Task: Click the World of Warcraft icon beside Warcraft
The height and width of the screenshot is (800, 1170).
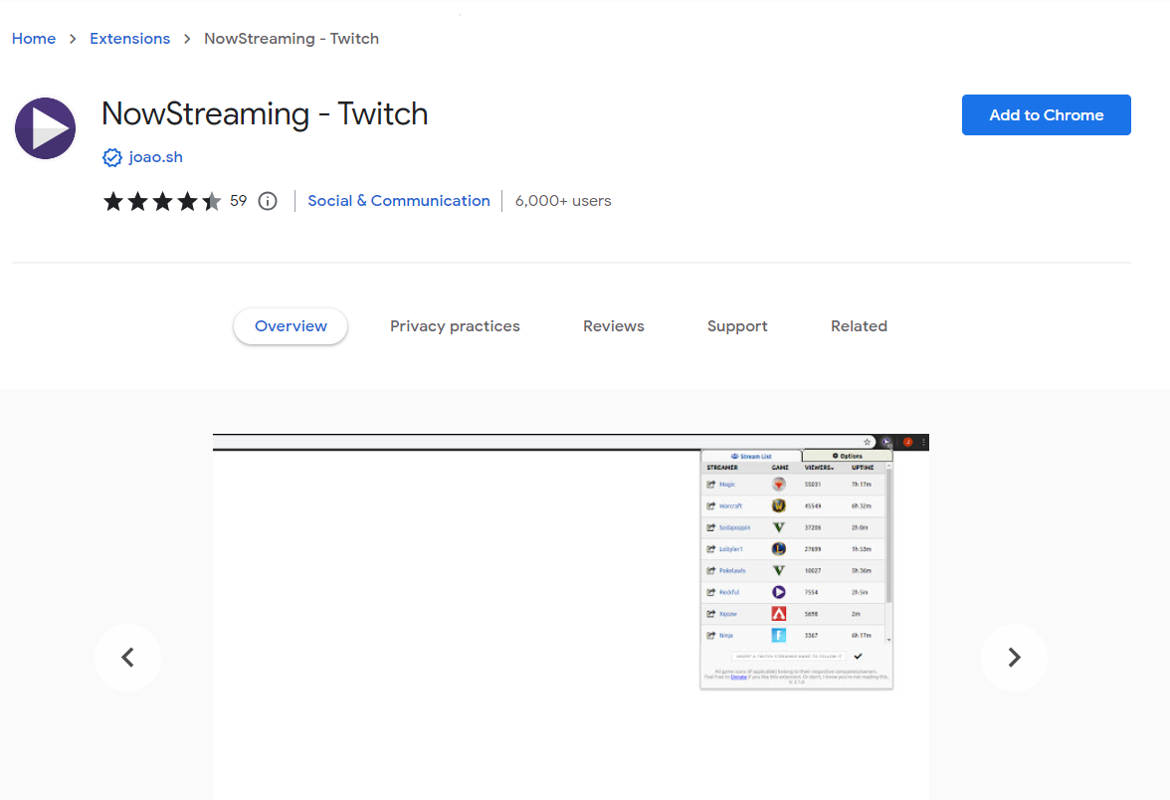Action: [x=778, y=505]
